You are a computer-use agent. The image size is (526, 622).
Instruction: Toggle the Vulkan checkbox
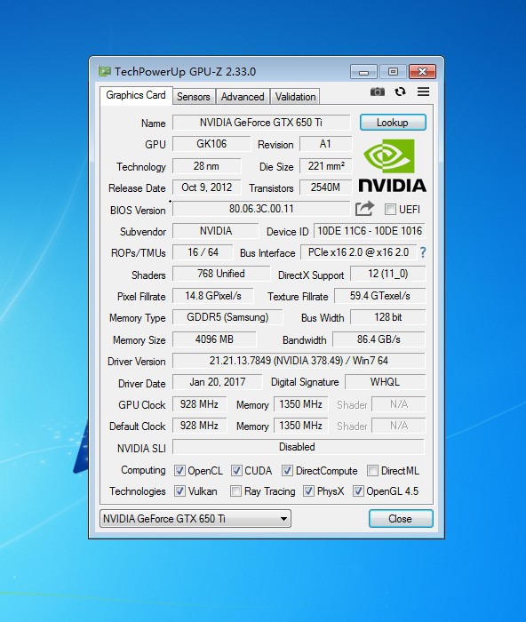[179, 491]
